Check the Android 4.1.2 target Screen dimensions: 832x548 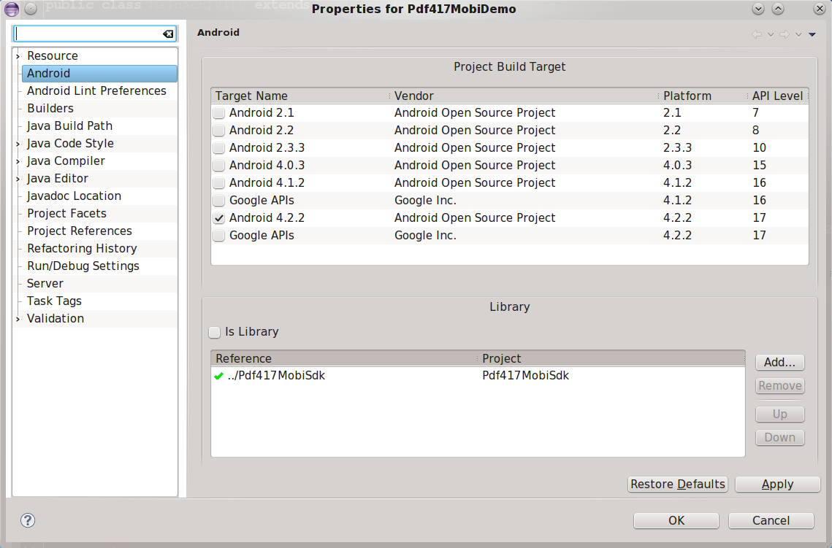coord(218,183)
